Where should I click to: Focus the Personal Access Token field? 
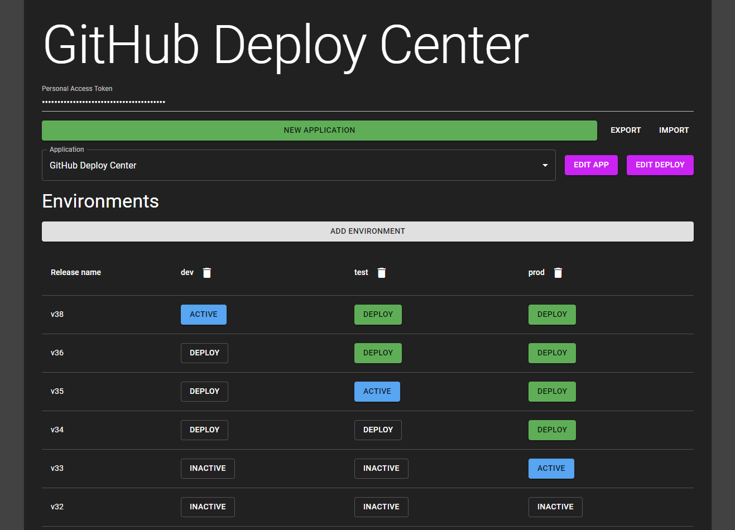[368, 102]
